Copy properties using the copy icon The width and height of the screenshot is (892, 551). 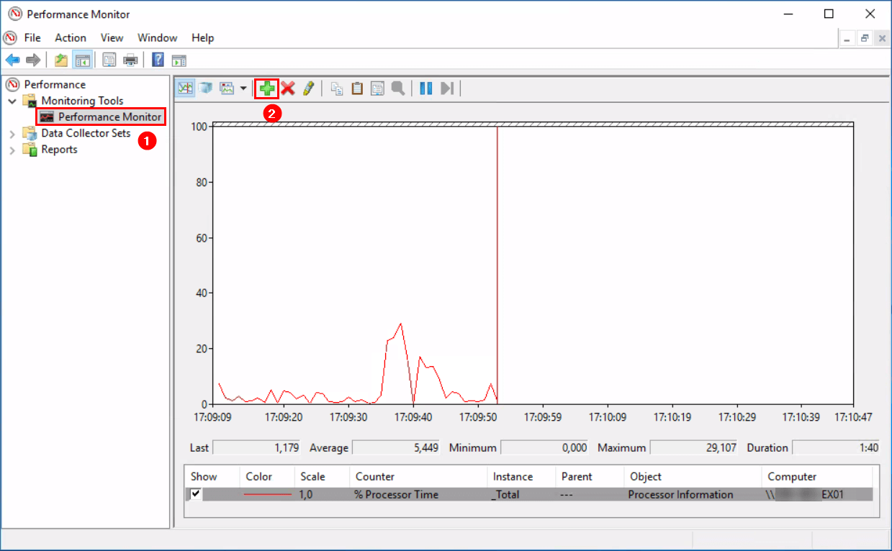tap(336, 88)
